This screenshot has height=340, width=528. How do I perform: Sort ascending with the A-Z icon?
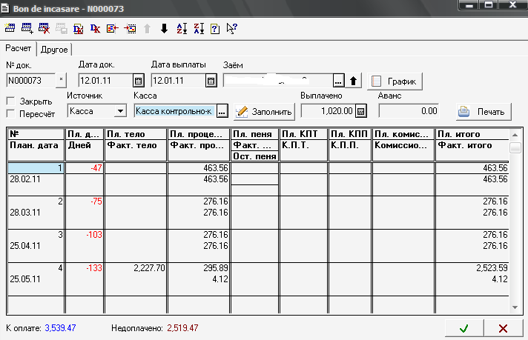pos(182,28)
